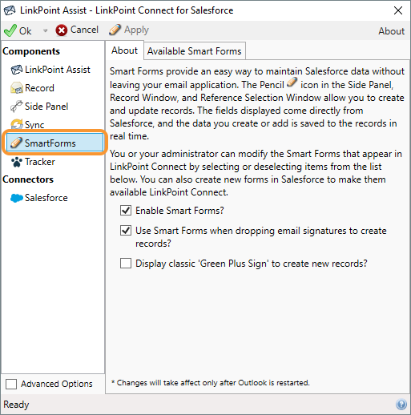The image size is (411, 415).
Task: Click the pencil Apply icon
Action: pos(115,30)
